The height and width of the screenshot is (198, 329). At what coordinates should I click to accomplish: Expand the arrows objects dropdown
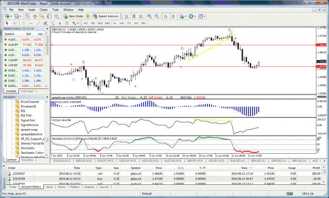(78, 23)
